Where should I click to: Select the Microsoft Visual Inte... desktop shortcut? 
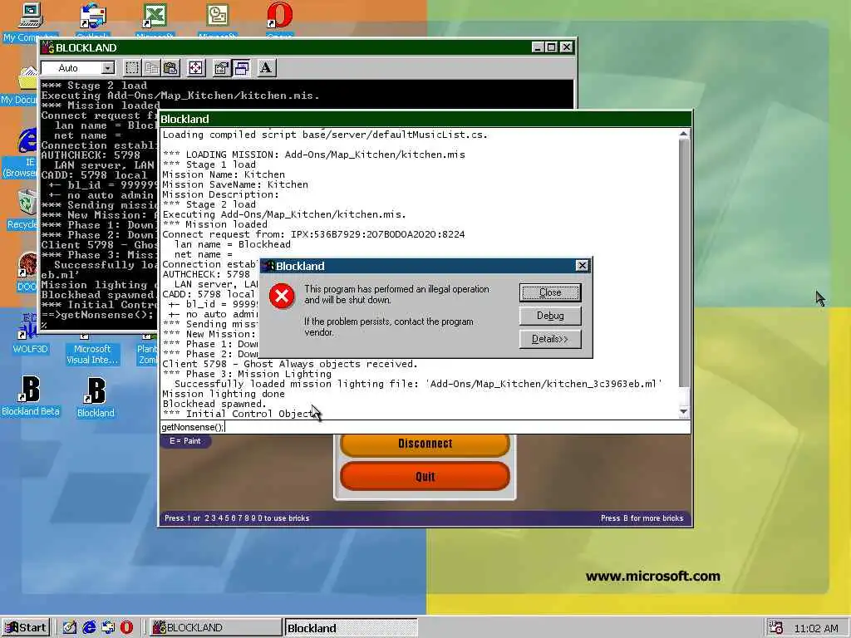coord(92,349)
